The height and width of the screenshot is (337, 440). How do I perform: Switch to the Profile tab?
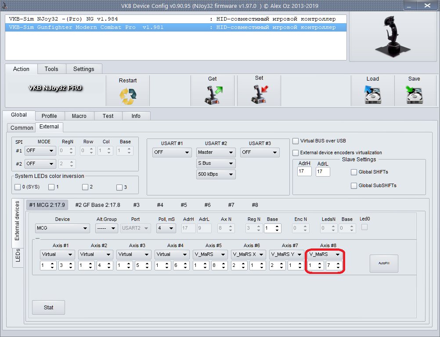click(x=49, y=116)
